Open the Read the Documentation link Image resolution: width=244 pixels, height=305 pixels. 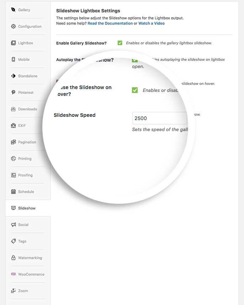tap(110, 24)
